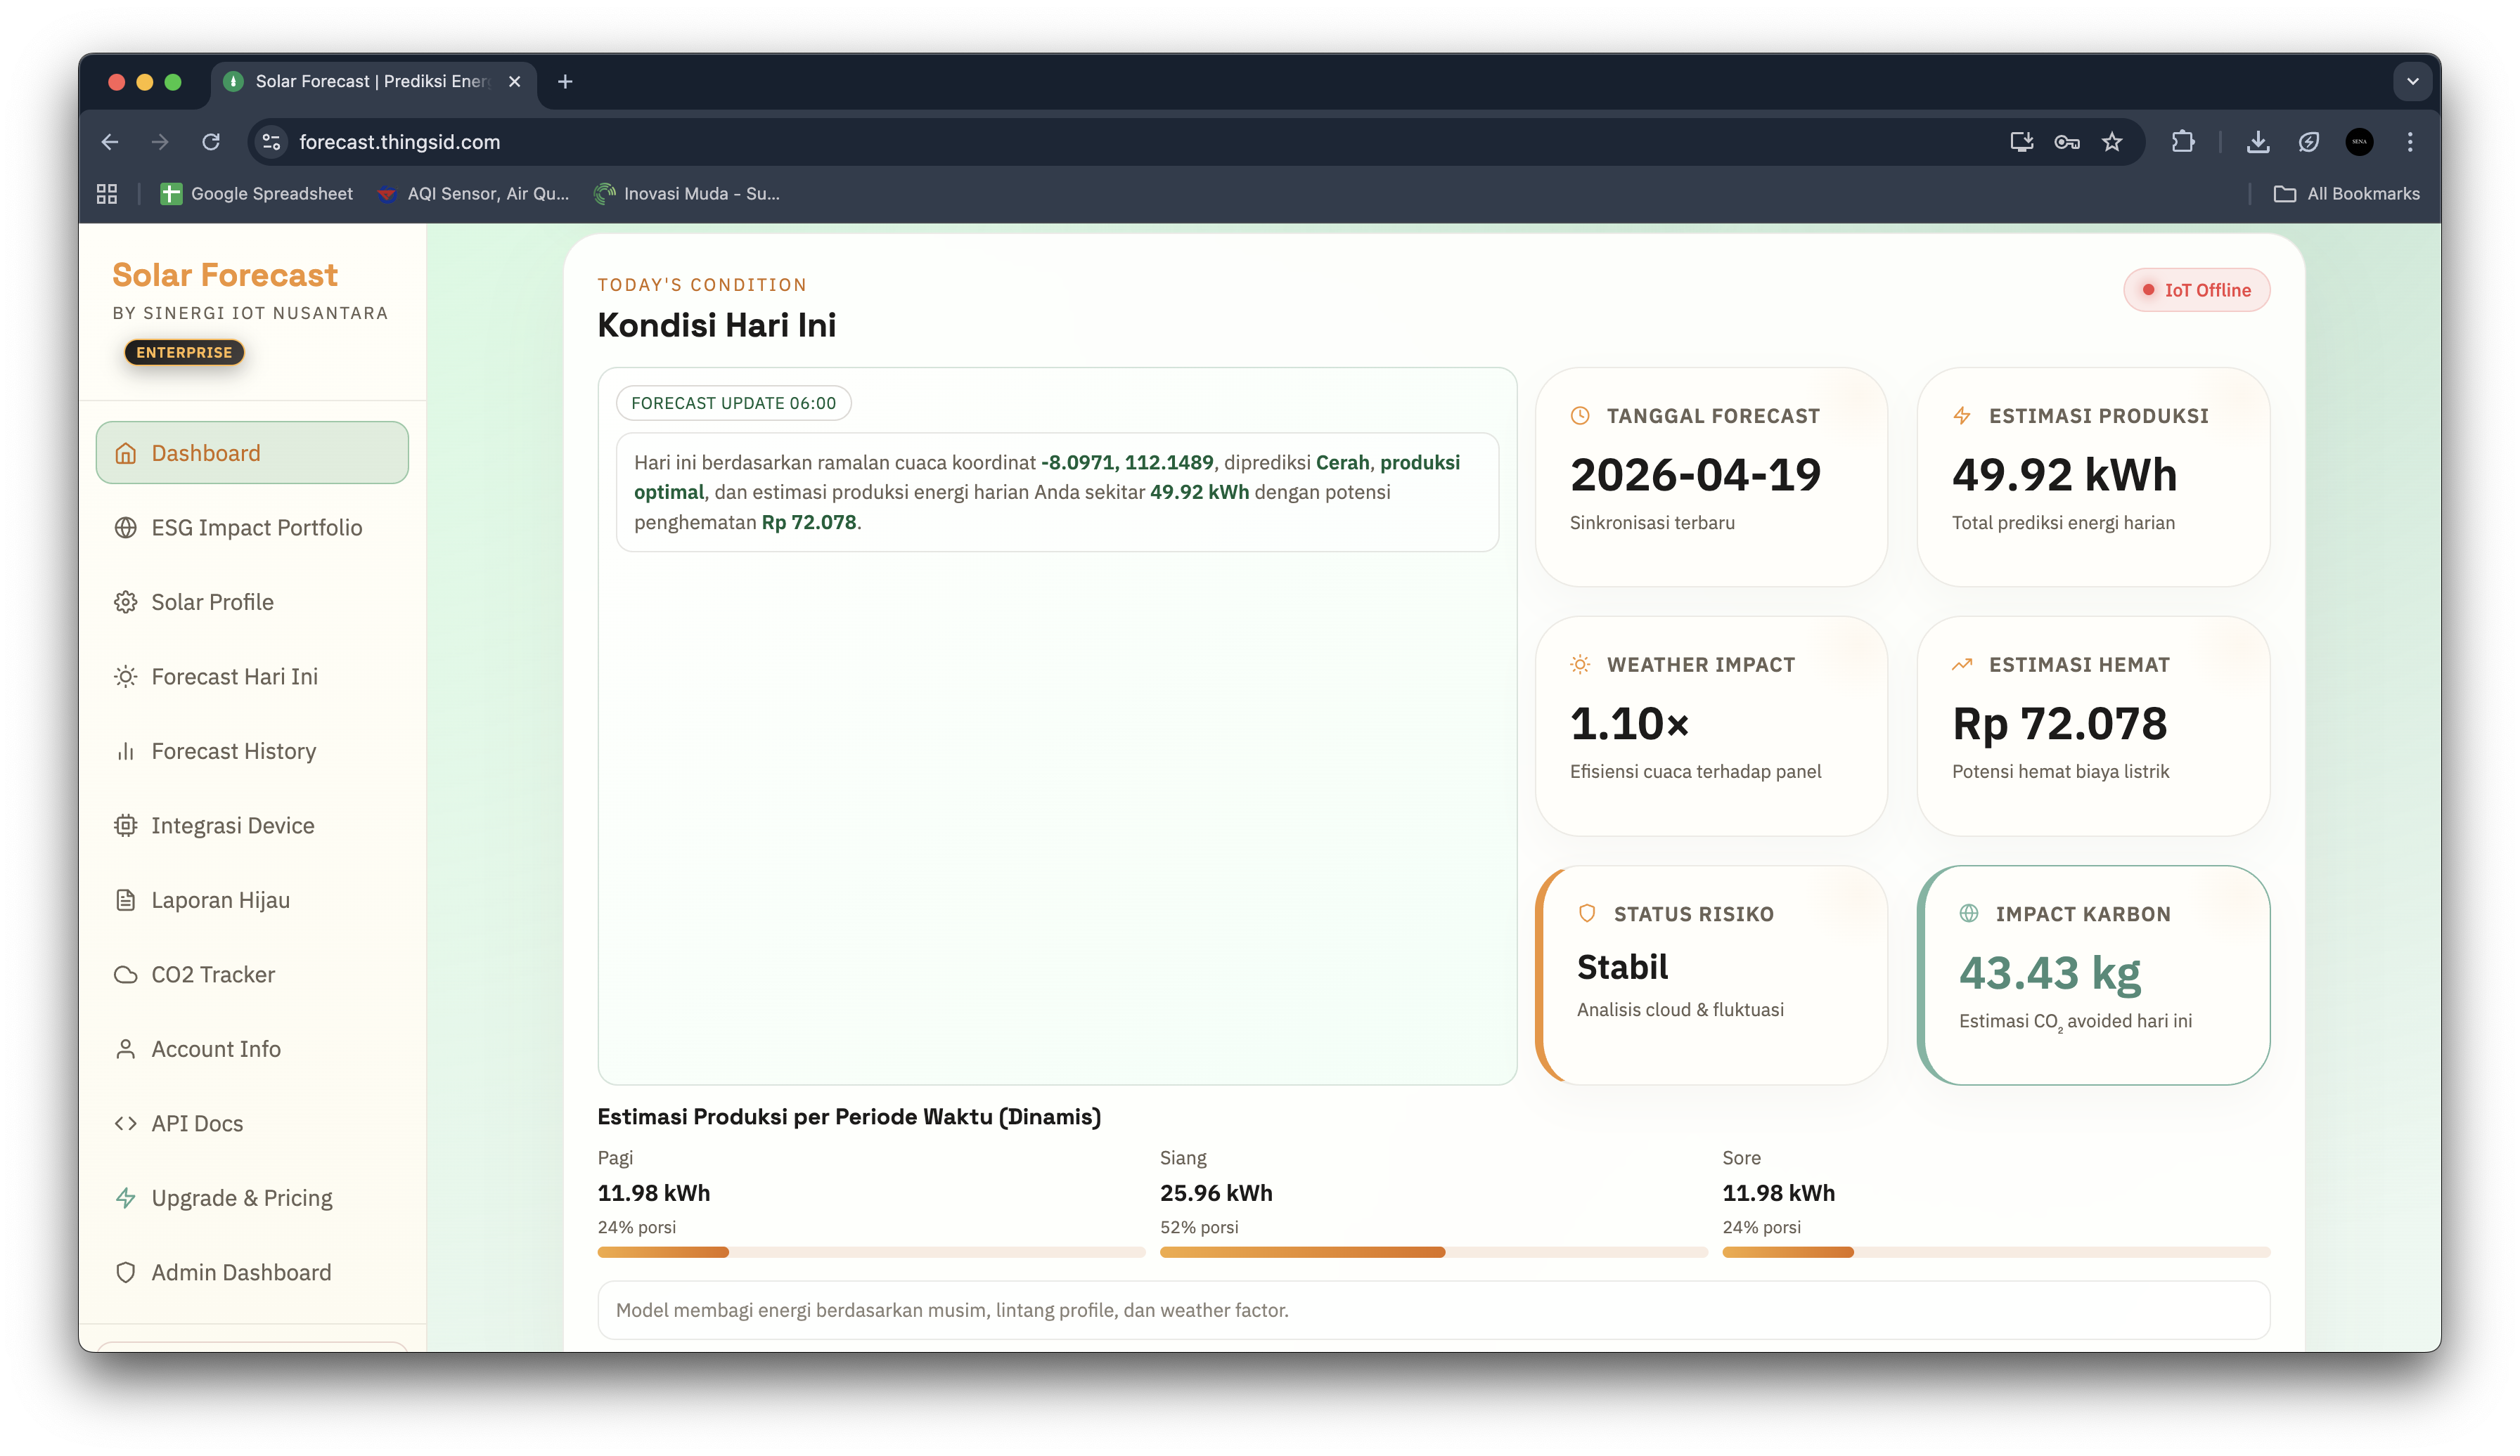The height and width of the screenshot is (1456, 2520).
Task: Click the address bar URL field
Action: coord(1000,142)
